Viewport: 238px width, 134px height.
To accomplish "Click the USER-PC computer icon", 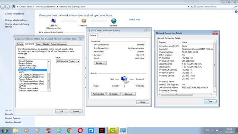I will point(53,21).
